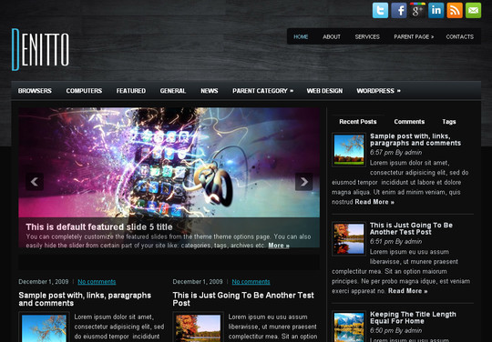This screenshot has height=342, width=492.
Task: Expand the Parent Page menu
Action: tap(414, 36)
